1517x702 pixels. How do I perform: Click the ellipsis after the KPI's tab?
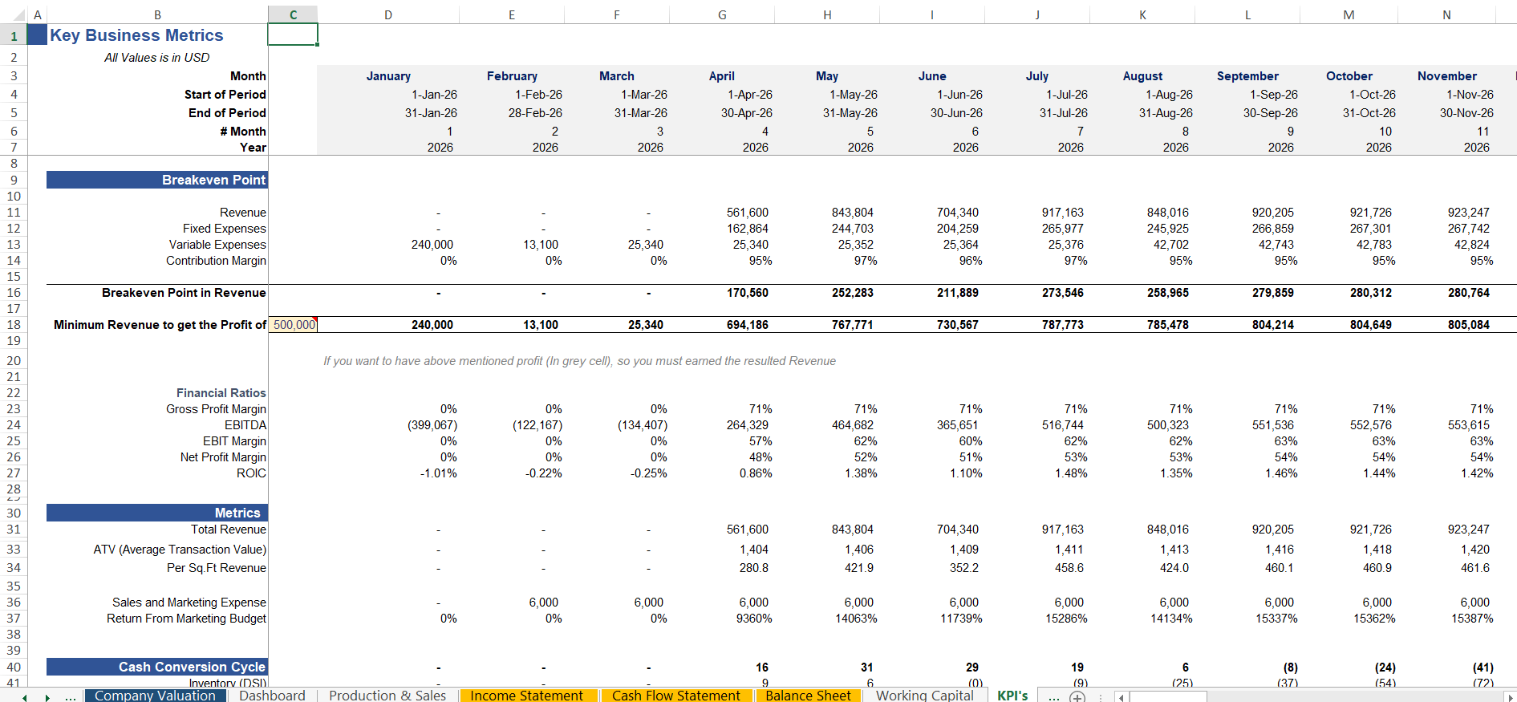(x=1053, y=696)
